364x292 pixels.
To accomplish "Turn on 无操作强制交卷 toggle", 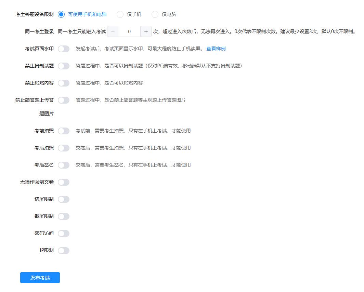I will [x=64, y=182].
